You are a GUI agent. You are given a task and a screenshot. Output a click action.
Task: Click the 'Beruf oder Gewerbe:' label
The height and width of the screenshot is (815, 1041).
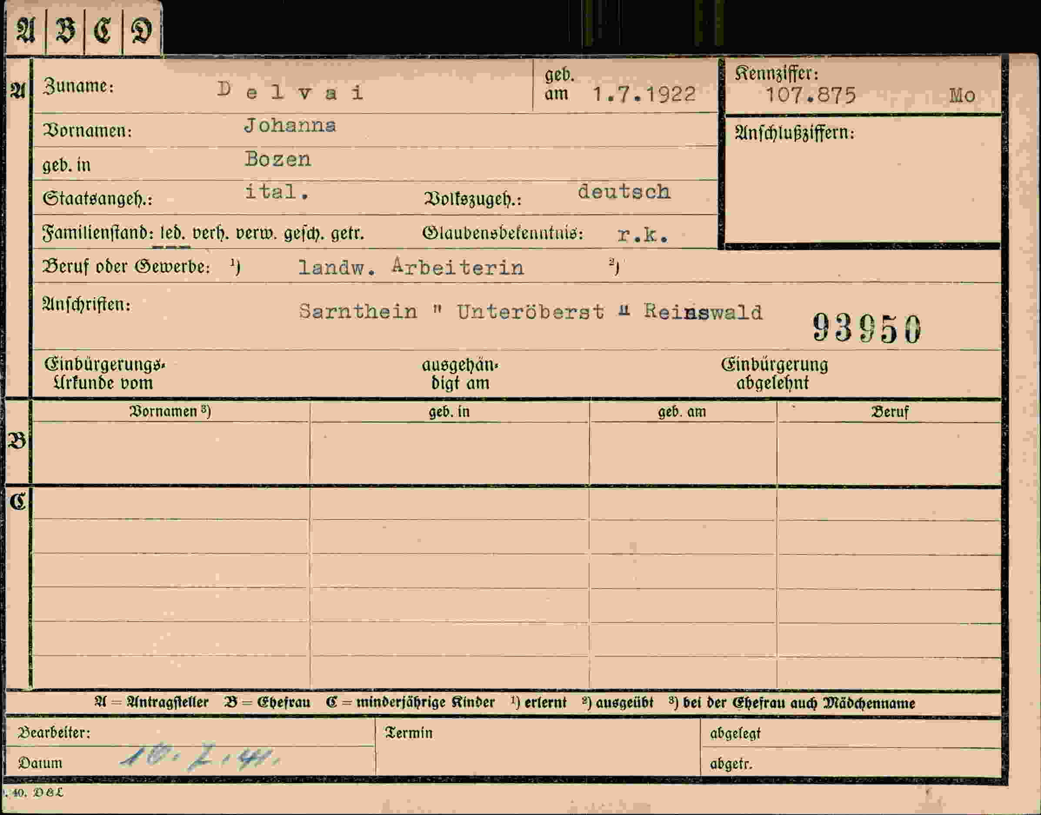click(127, 266)
